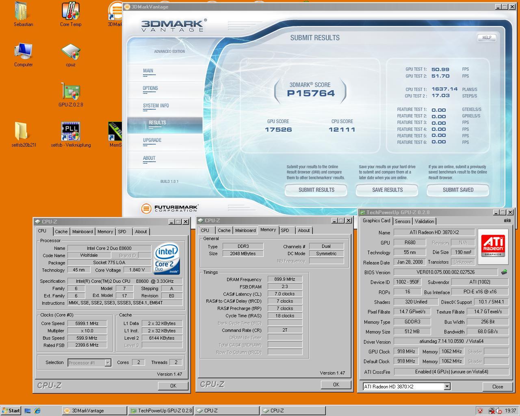Click SAVE RESULTS button
Viewport: 520px width, 416px height.
387,190
